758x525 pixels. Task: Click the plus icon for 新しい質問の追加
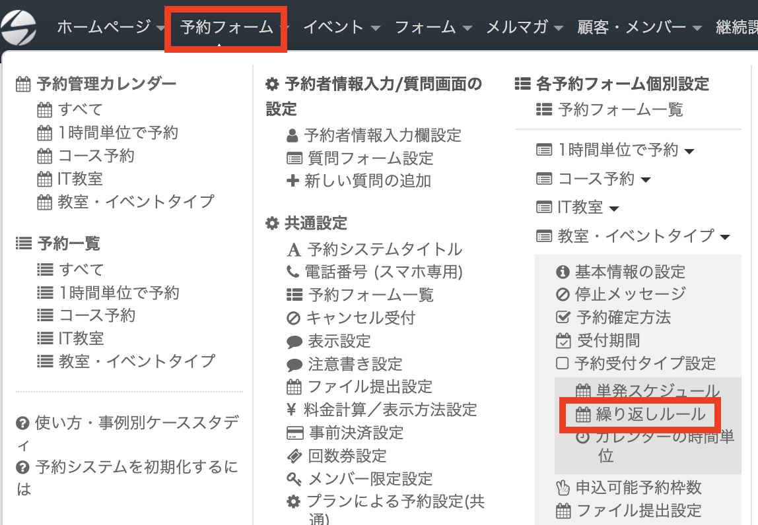(293, 181)
